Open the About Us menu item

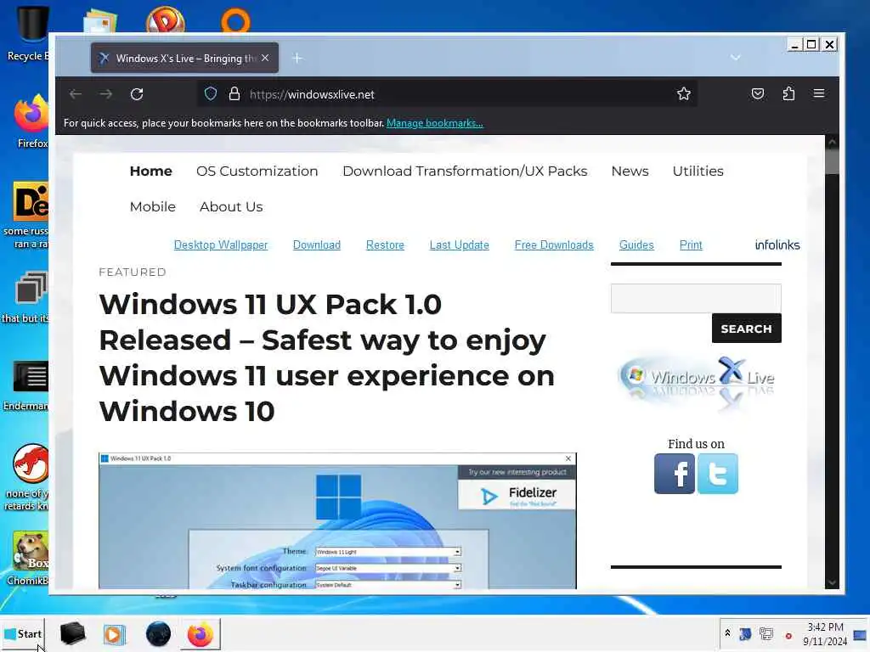click(231, 206)
